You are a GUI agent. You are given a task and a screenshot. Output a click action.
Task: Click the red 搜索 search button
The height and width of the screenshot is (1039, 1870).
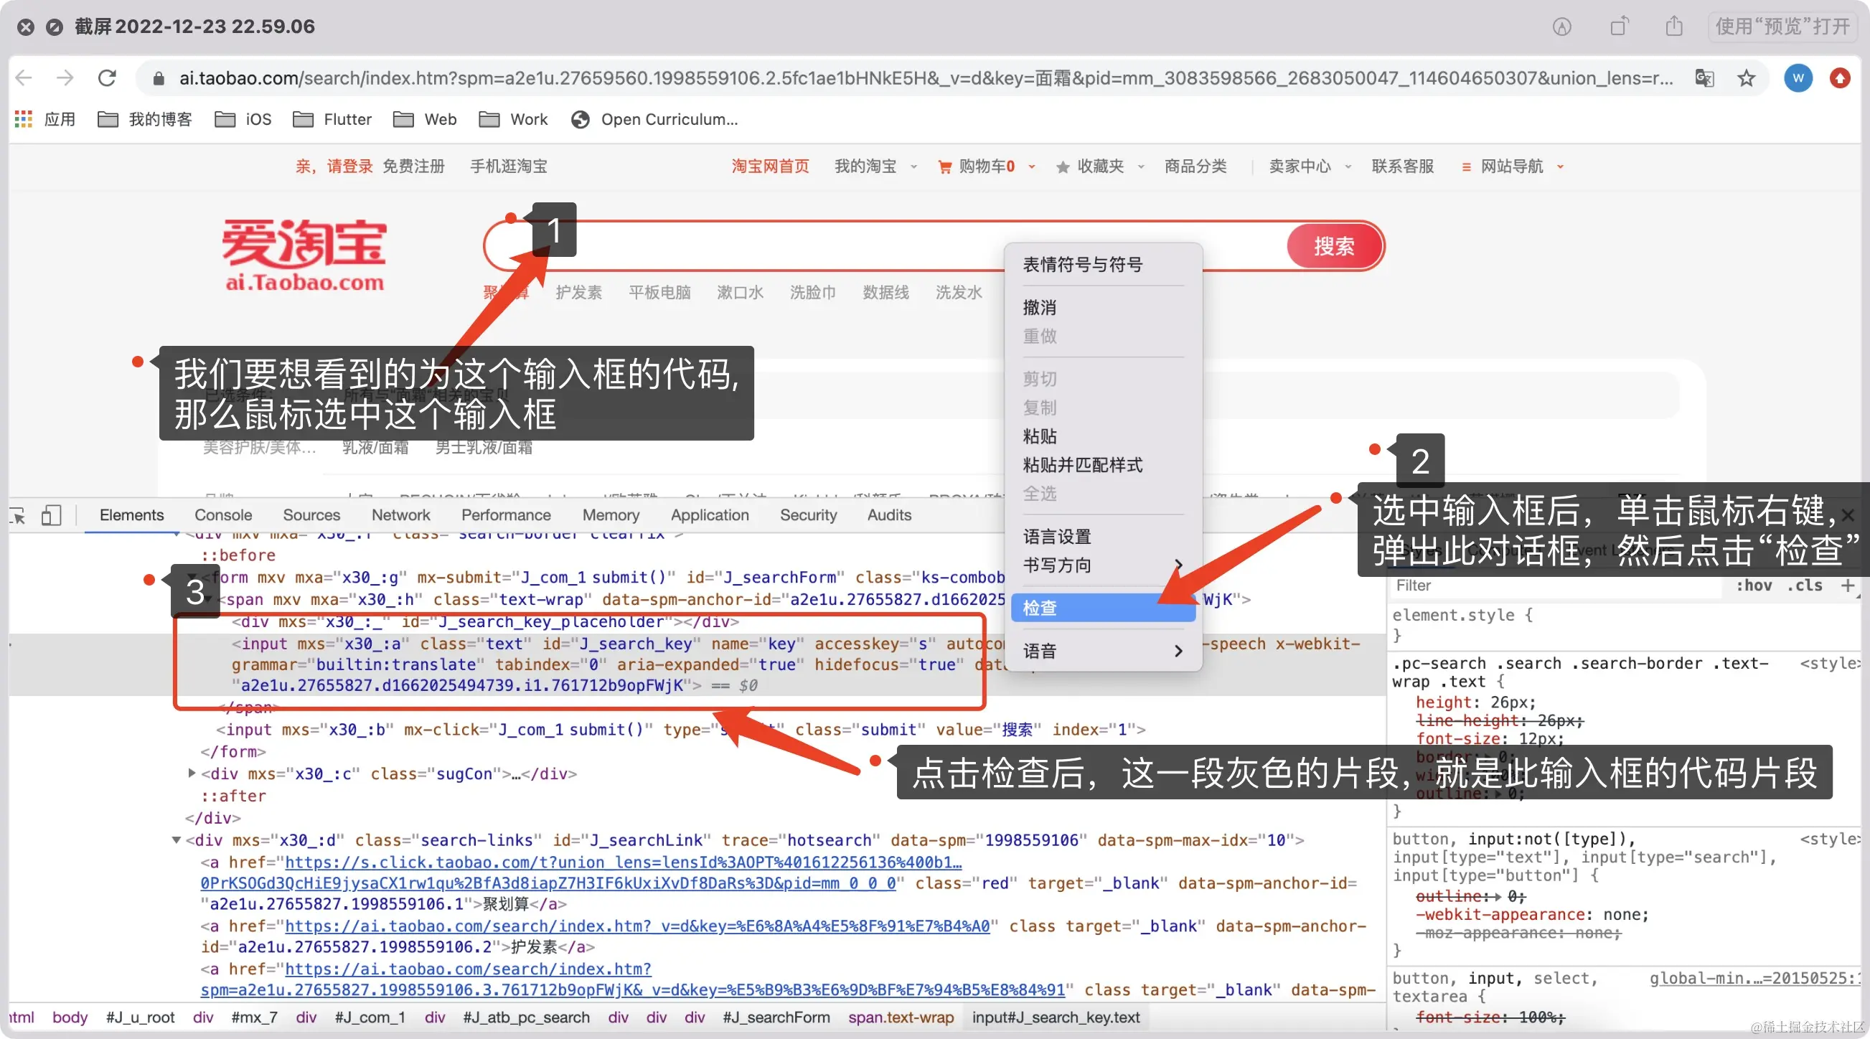(1334, 246)
